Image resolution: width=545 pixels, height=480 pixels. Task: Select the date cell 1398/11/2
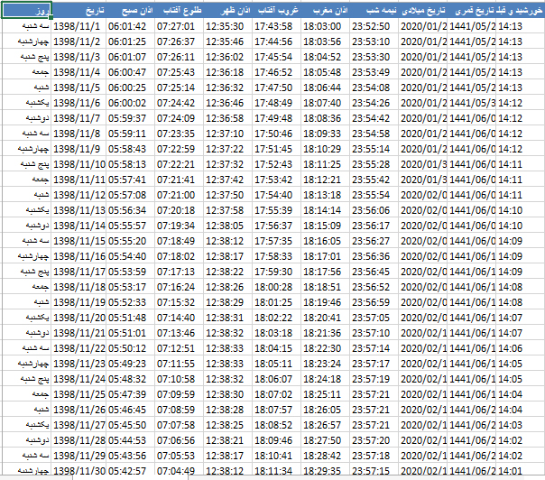79,42
